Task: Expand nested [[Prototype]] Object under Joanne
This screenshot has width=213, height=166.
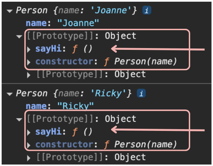Action: click(x=29, y=75)
